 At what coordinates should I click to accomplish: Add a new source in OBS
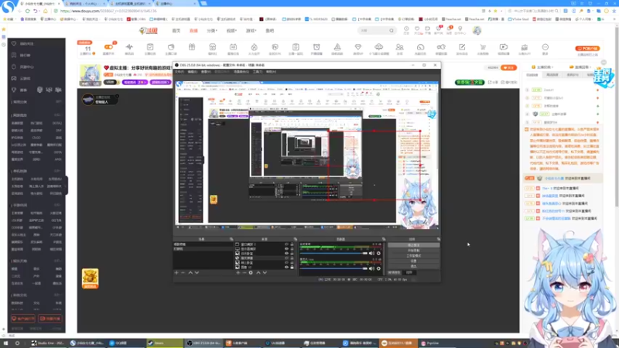point(238,273)
